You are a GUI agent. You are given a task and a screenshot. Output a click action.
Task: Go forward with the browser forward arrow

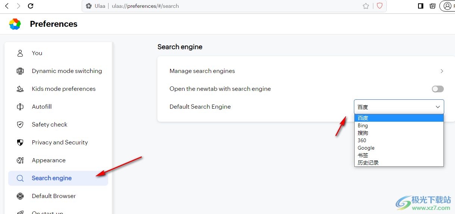(x=19, y=6)
